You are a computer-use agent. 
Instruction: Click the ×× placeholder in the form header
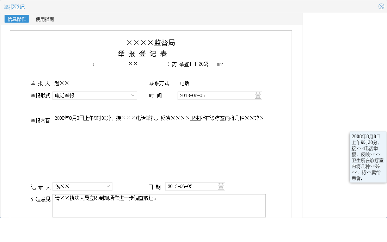pos(133,64)
